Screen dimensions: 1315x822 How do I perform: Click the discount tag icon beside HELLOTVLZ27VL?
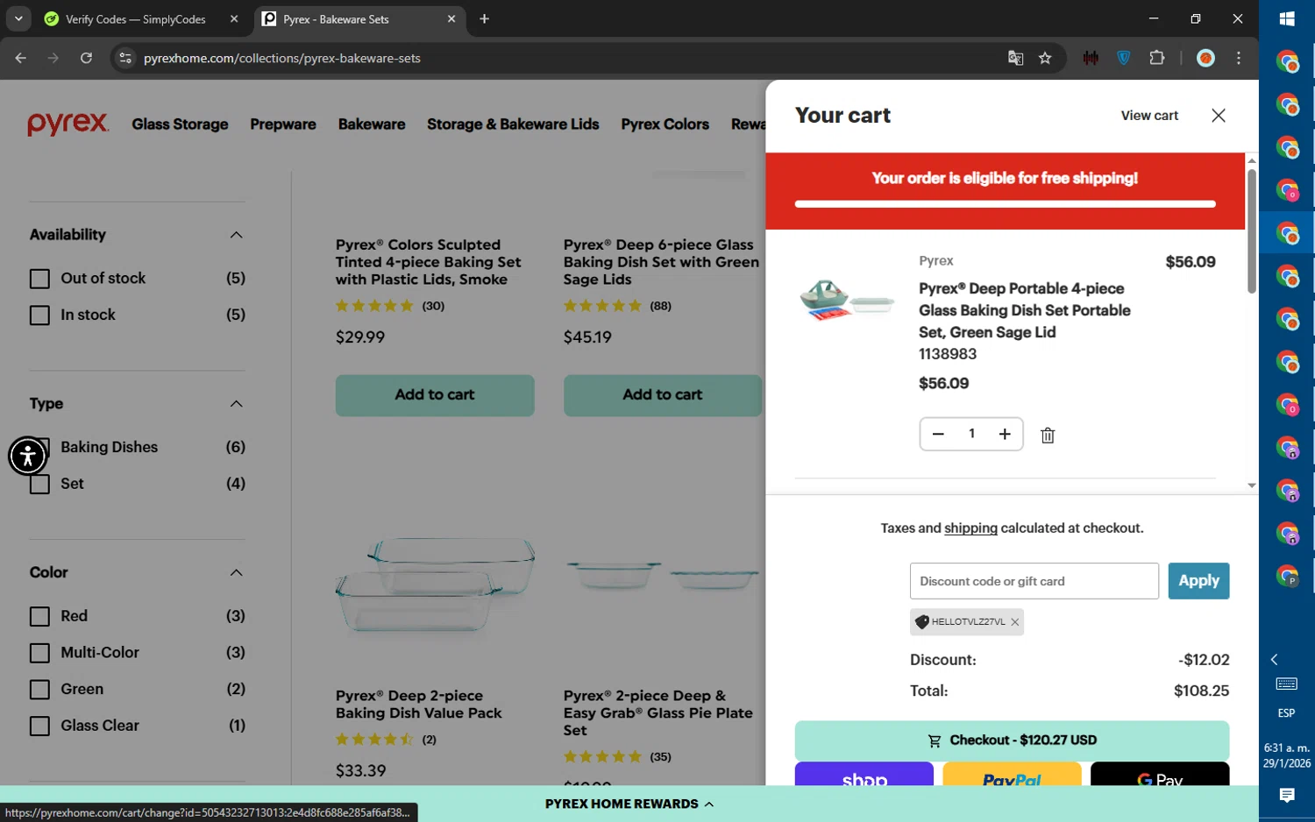tap(921, 622)
